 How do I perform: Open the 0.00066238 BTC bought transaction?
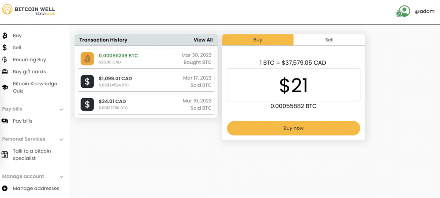pyautogui.click(x=146, y=59)
